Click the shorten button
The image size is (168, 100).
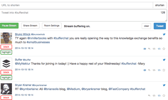click(160, 5)
